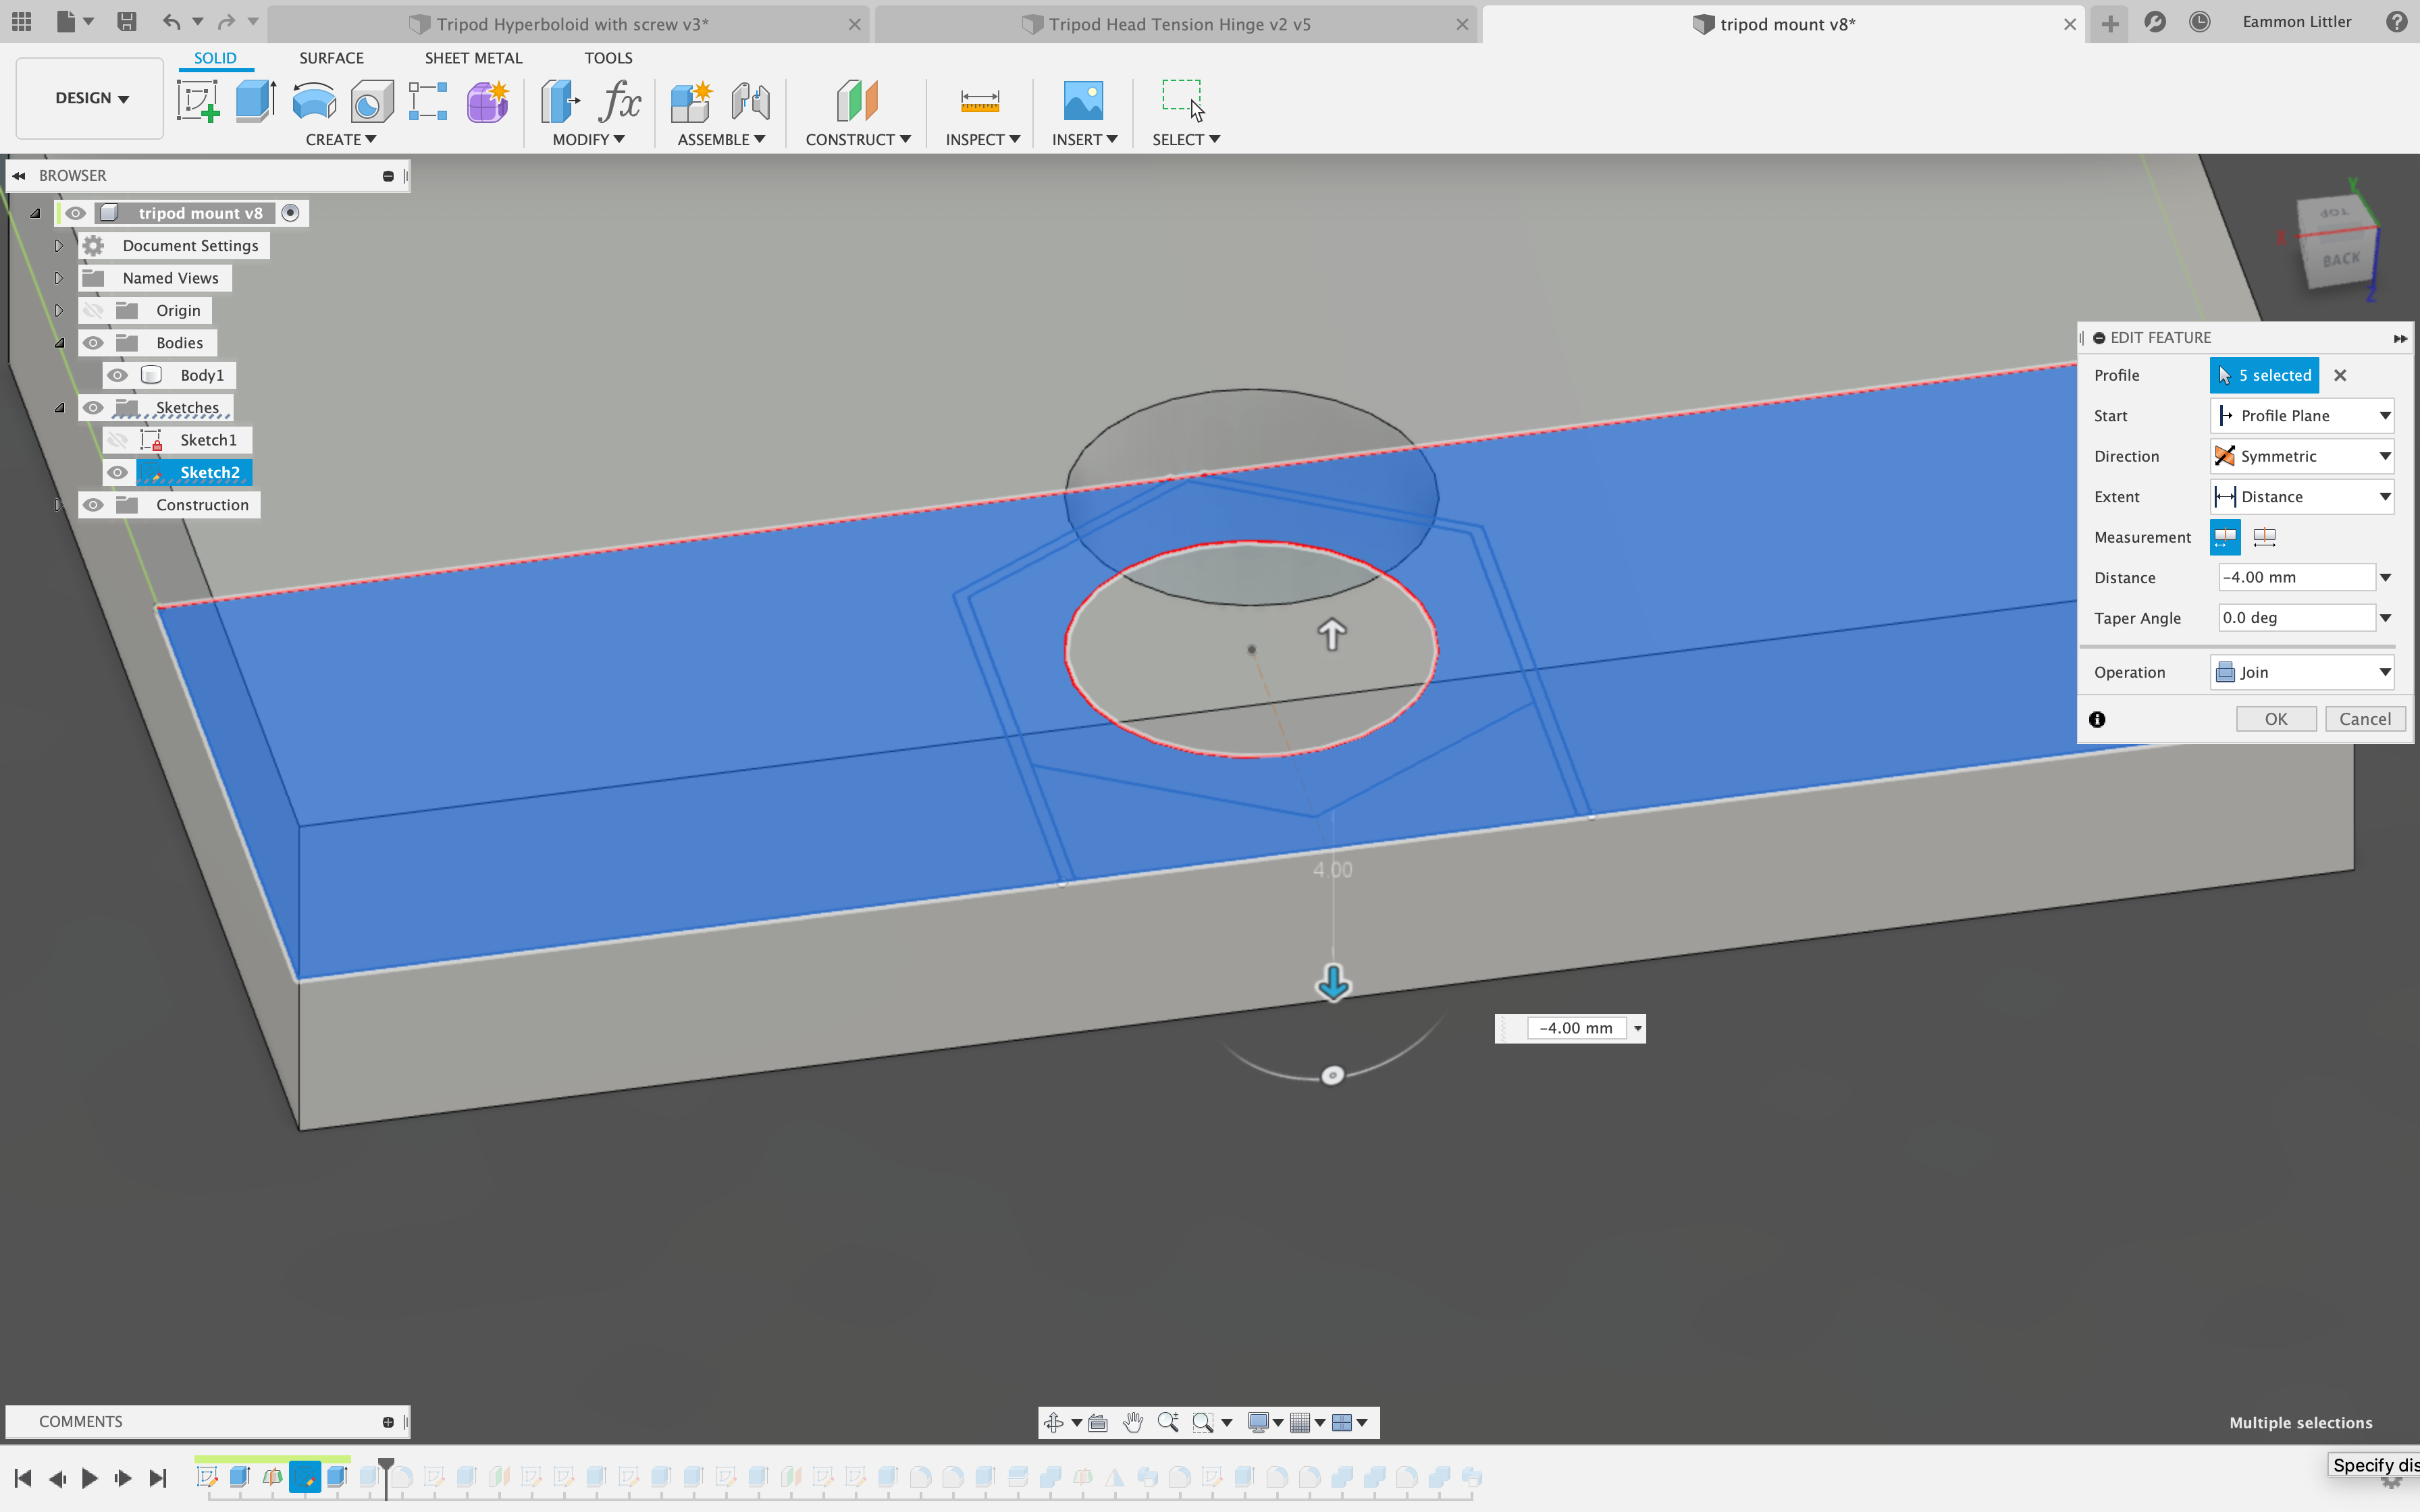The height and width of the screenshot is (1512, 2420).
Task: Hide Body1 using its eye icon
Action: pos(118,375)
